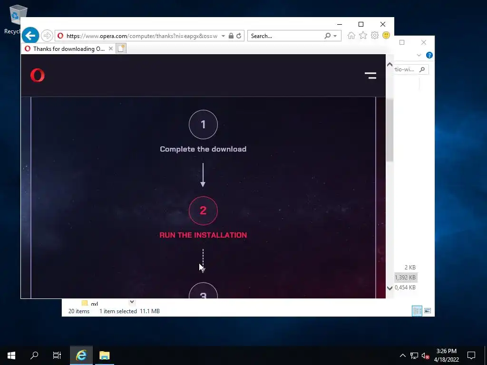The width and height of the screenshot is (487, 365).
Task: Click the Help icon in File Explorer
Action: click(x=429, y=55)
